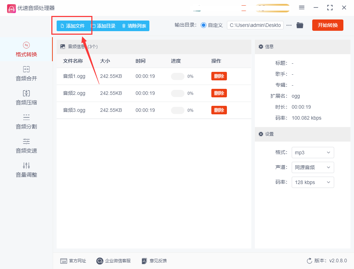Image resolution: width=354 pixels, height=269 pixels.
Task: Click the 格式转换 circular swap icon
Action: pyautogui.click(x=26, y=45)
